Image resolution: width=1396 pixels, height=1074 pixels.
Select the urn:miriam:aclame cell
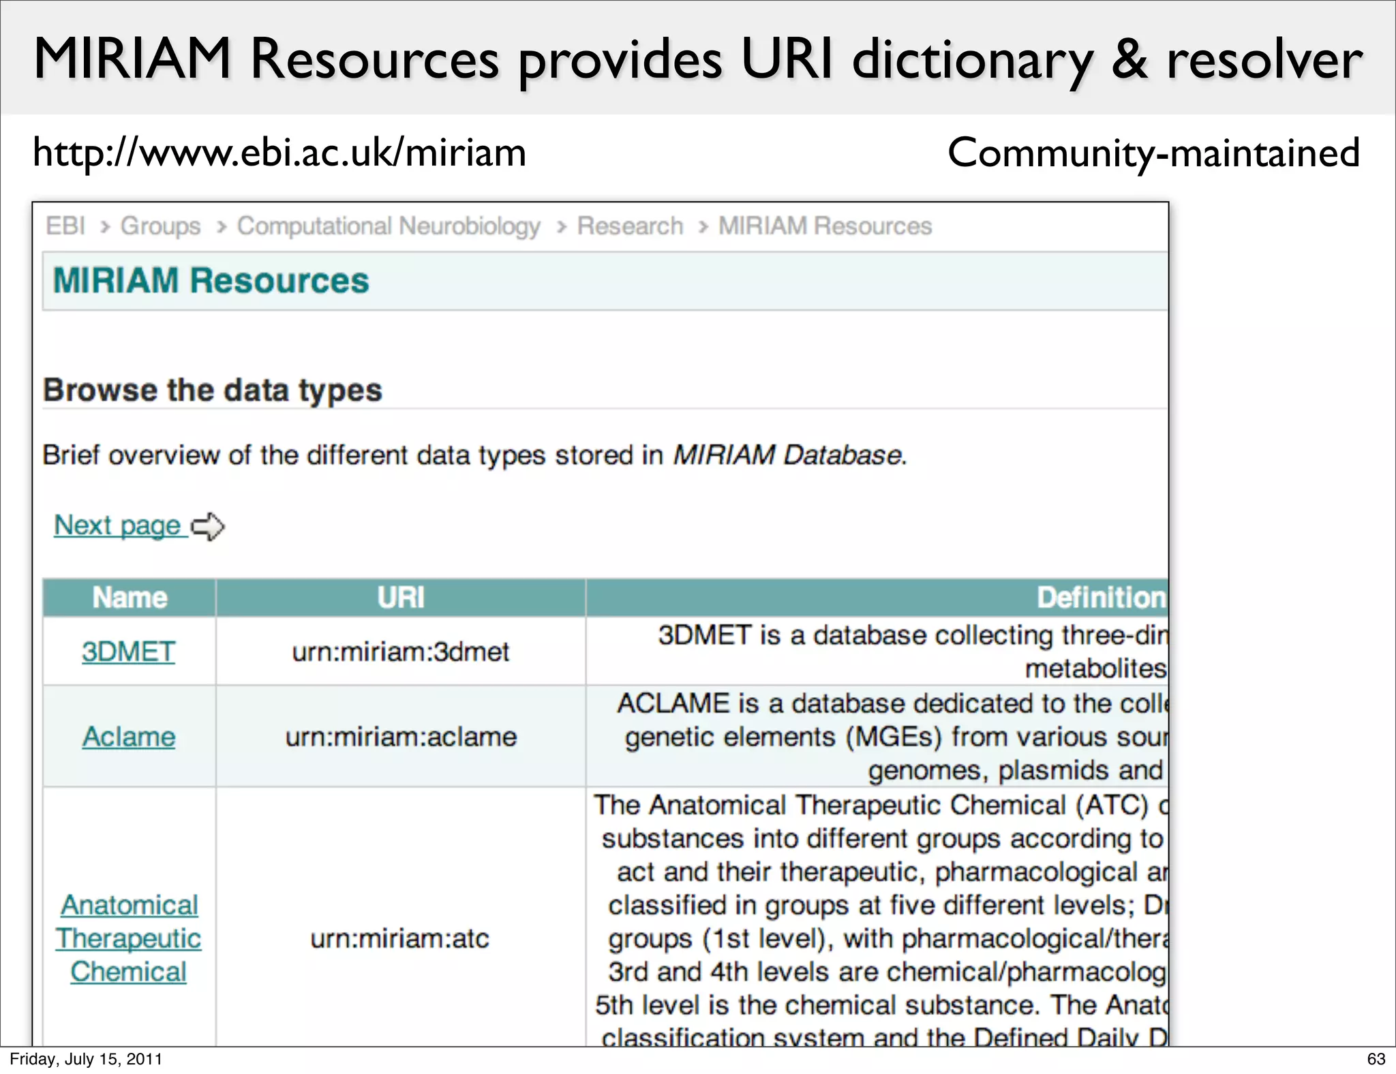[x=401, y=737]
